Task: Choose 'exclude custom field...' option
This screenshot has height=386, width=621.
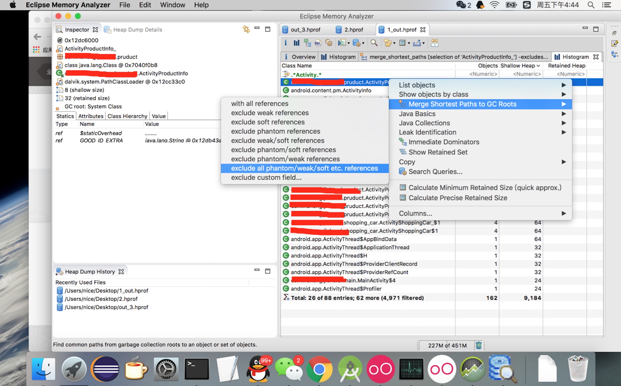Action: pos(305,178)
